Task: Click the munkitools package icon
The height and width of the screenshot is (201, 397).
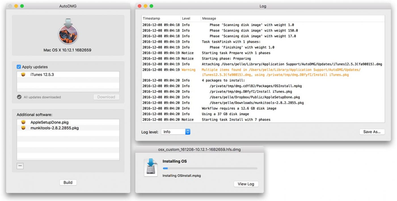Action: point(23,128)
